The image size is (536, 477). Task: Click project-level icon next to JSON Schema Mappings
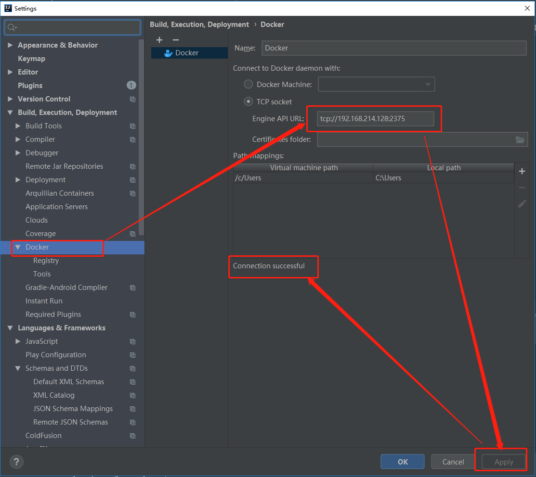pyautogui.click(x=132, y=409)
